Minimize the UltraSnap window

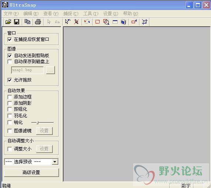(x=189, y=5)
